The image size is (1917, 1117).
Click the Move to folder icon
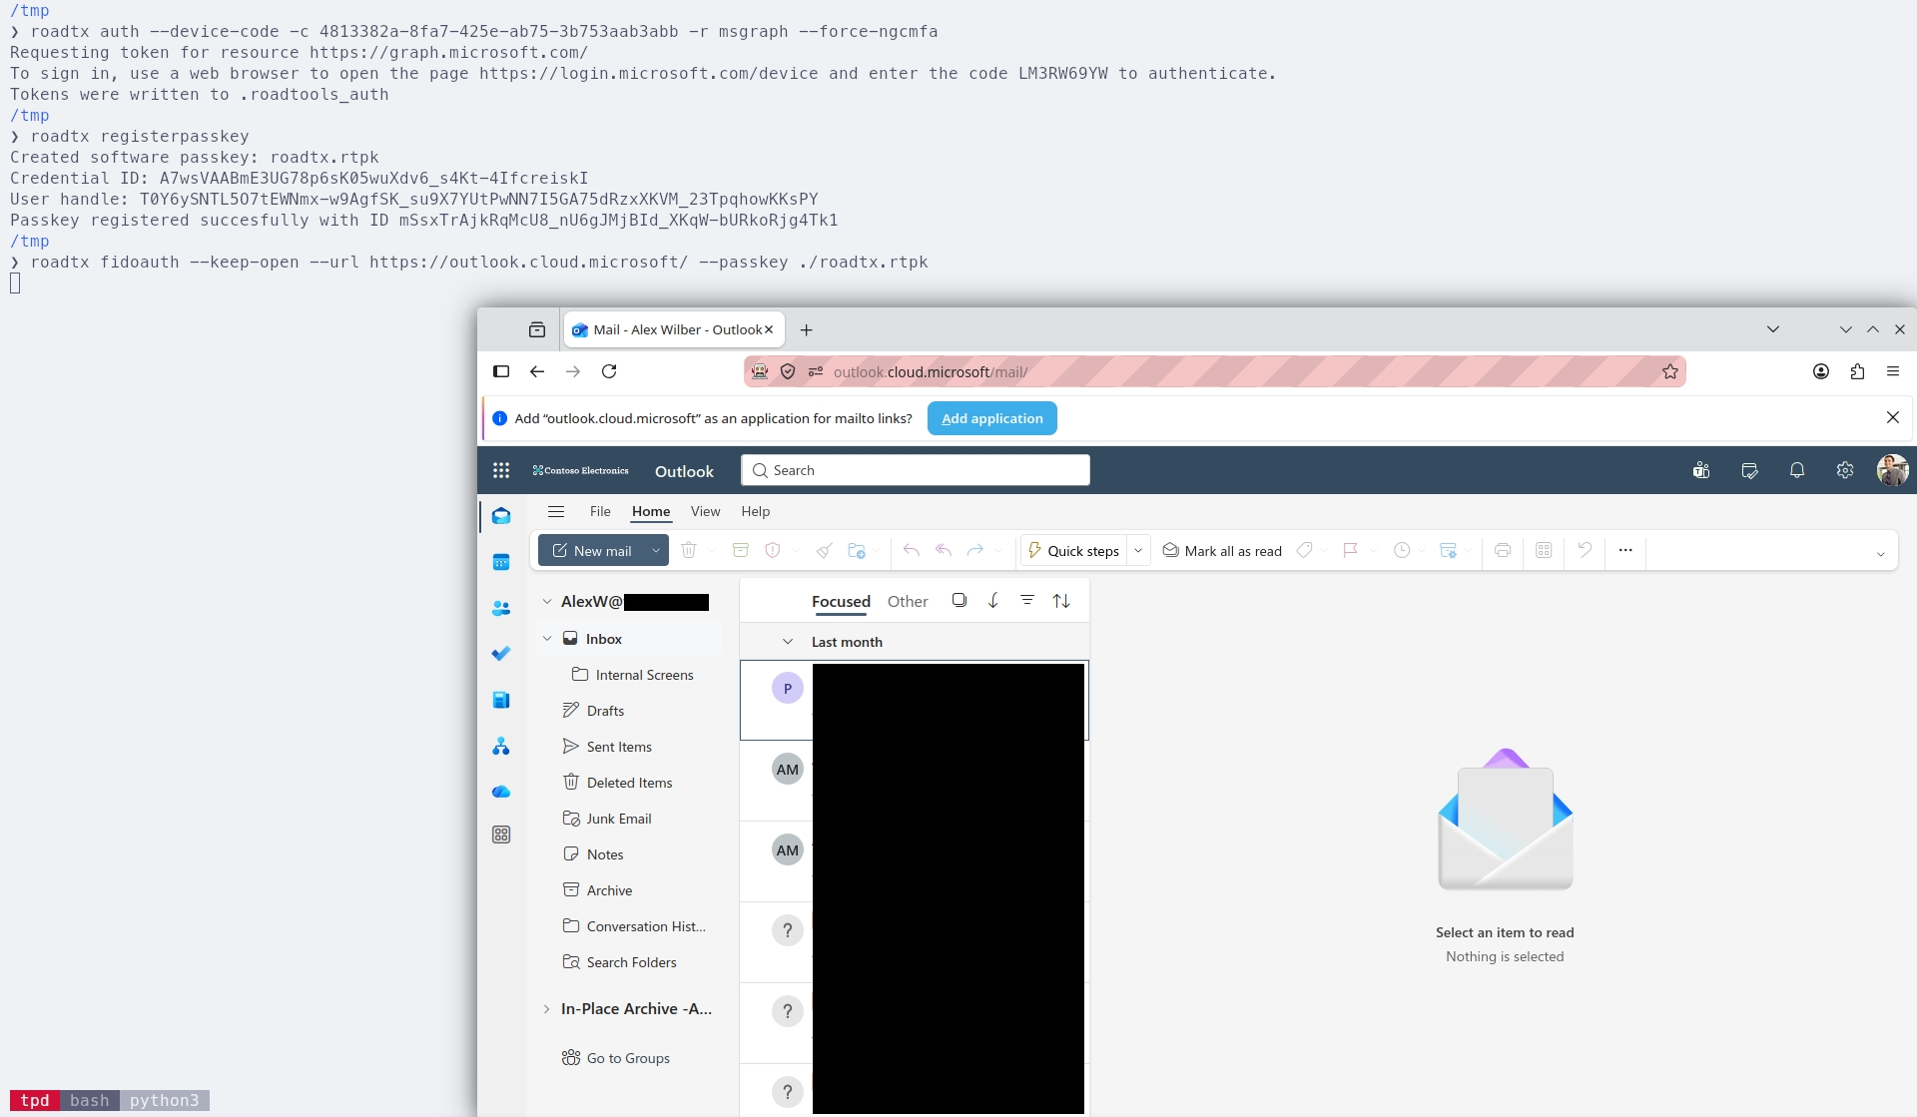point(856,550)
